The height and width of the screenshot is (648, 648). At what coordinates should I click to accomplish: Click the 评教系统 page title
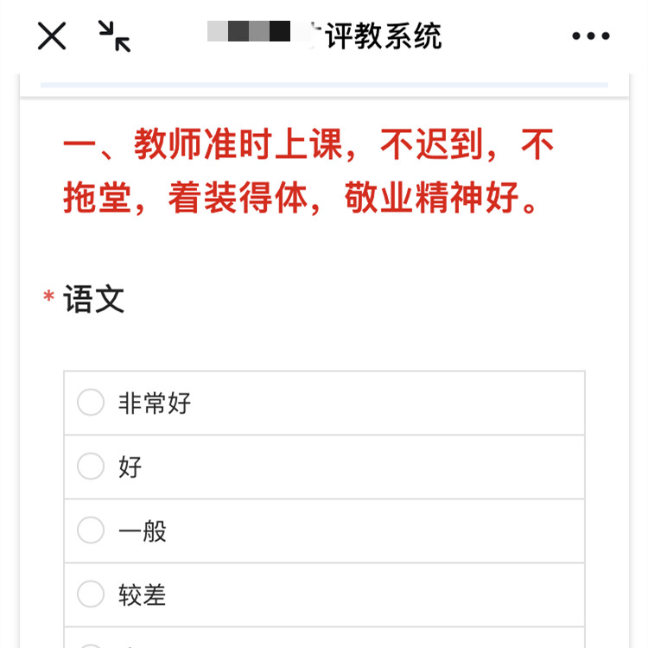tap(384, 36)
